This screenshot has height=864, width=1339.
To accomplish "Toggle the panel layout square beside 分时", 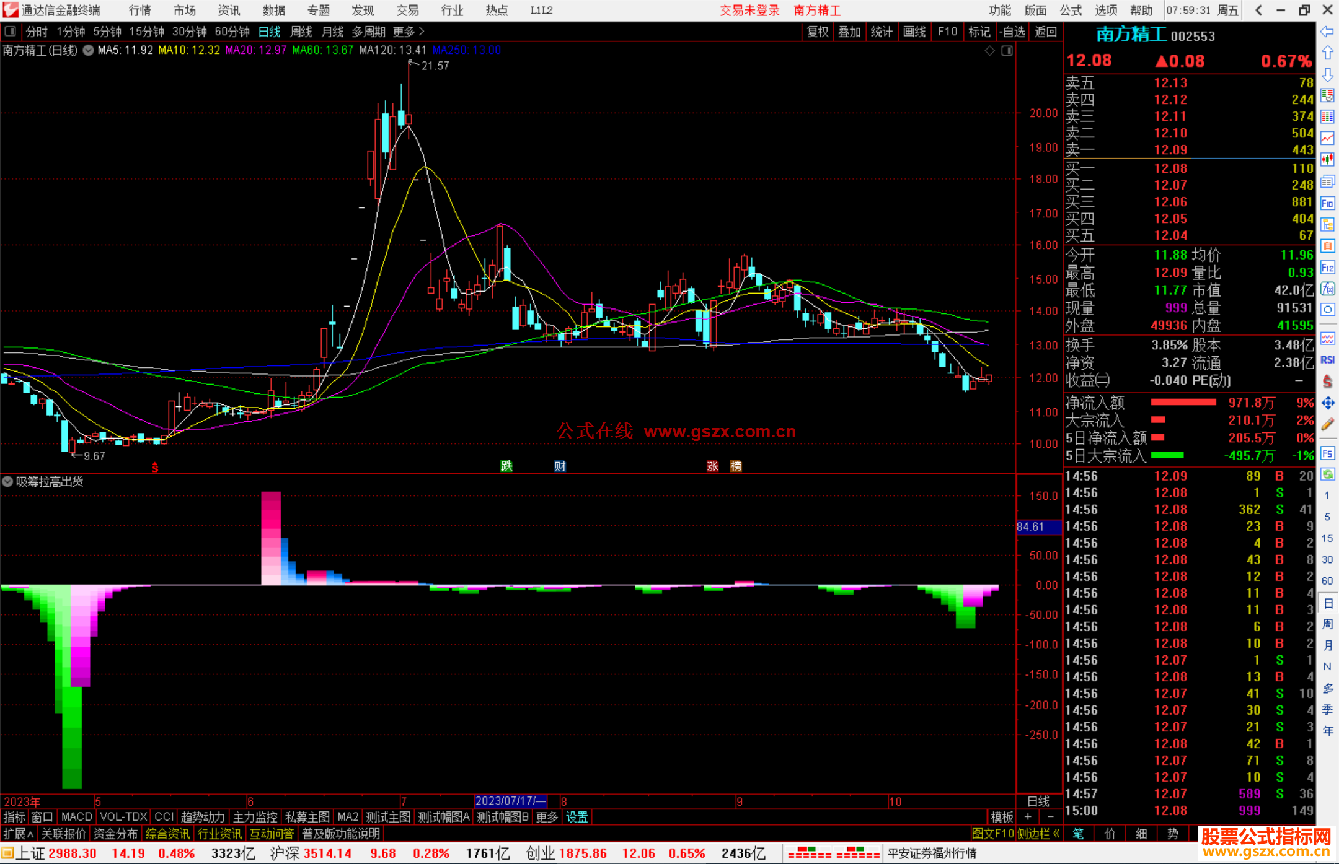I will 11,31.
